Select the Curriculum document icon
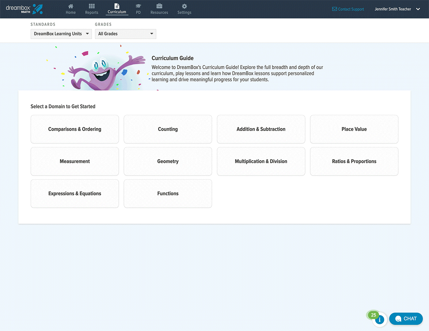429x331 pixels. point(117,6)
